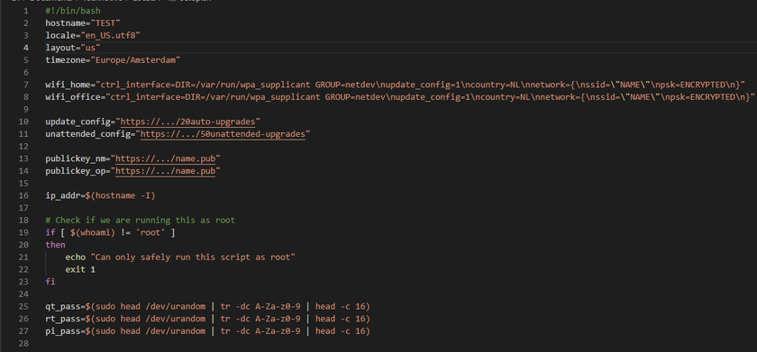Follow the publickey_op name.pub link
Image resolution: width=757 pixels, height=352 pixels.
pyautogui.click(x=166, y=171)
